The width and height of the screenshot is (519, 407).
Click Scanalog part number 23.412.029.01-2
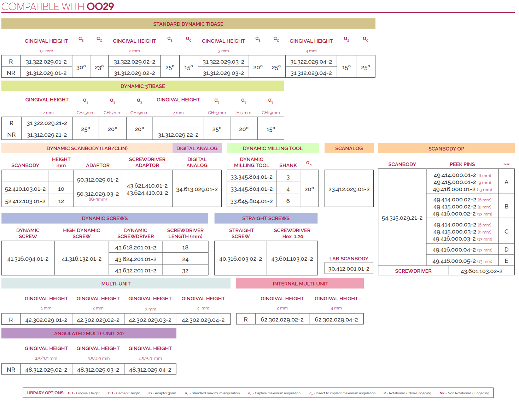349,189
